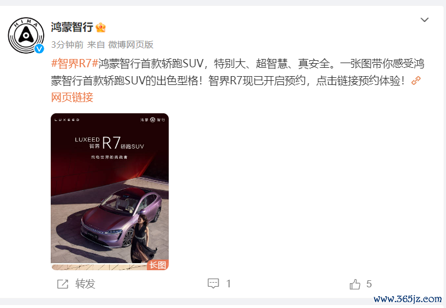Click the repost share icon
This screenshot has height=308, width=446.
tap(63, 284)
